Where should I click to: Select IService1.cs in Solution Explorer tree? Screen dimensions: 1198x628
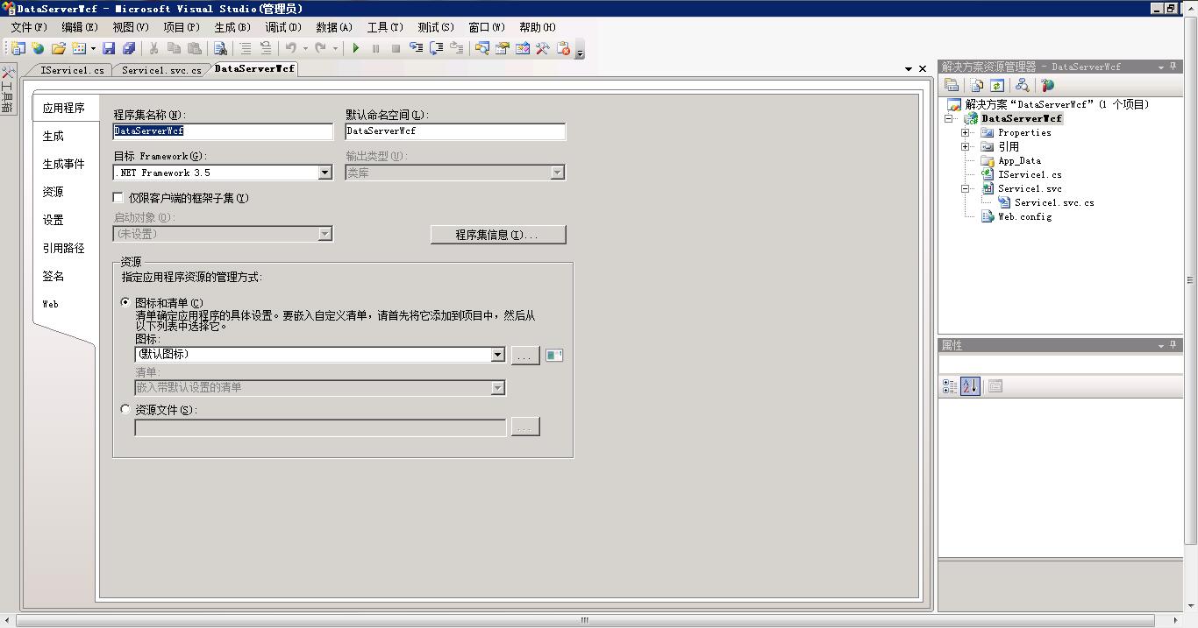[x=1030, y=174]
